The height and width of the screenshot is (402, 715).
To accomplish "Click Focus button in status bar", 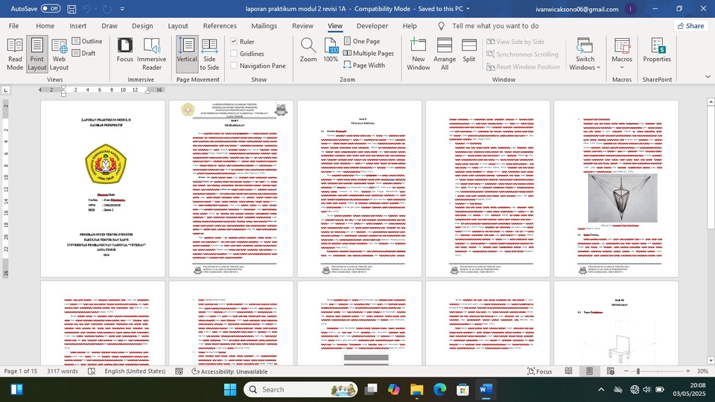I will point(539,371).
